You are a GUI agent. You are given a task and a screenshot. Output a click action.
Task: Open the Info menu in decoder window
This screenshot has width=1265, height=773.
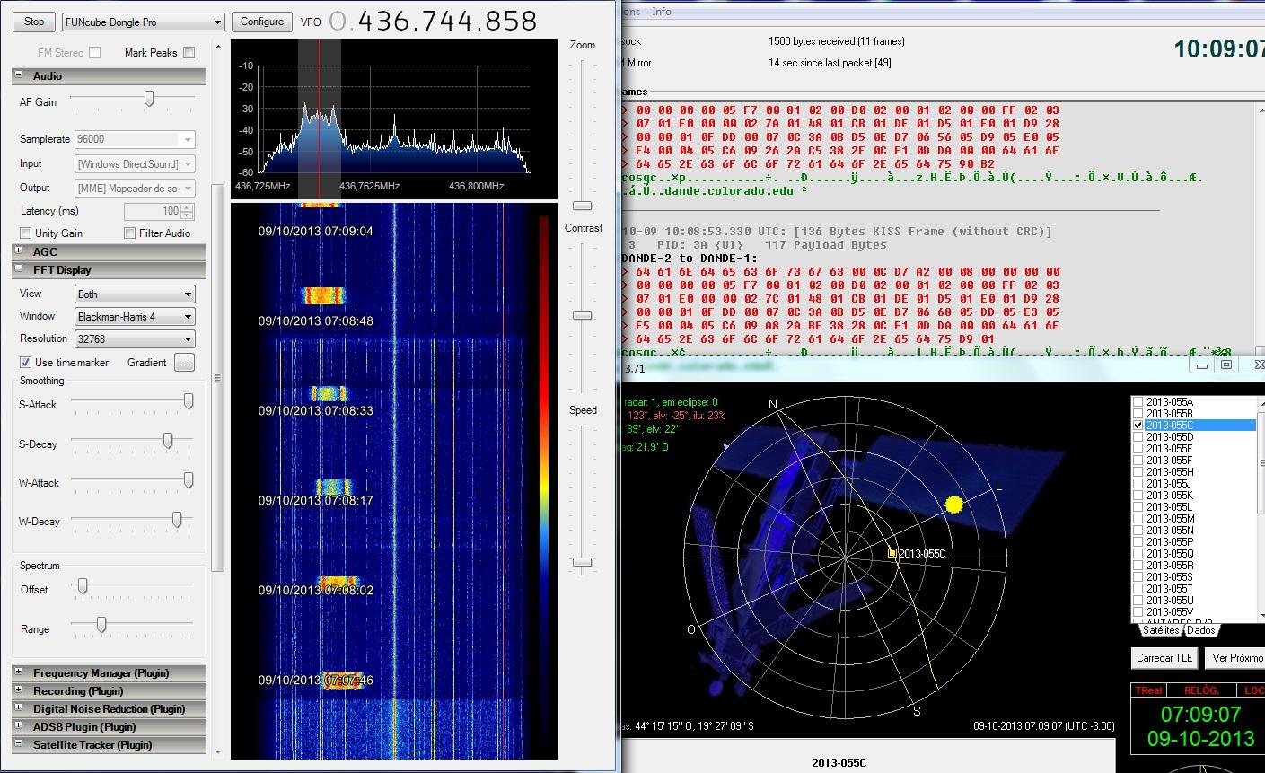[662, 12]
